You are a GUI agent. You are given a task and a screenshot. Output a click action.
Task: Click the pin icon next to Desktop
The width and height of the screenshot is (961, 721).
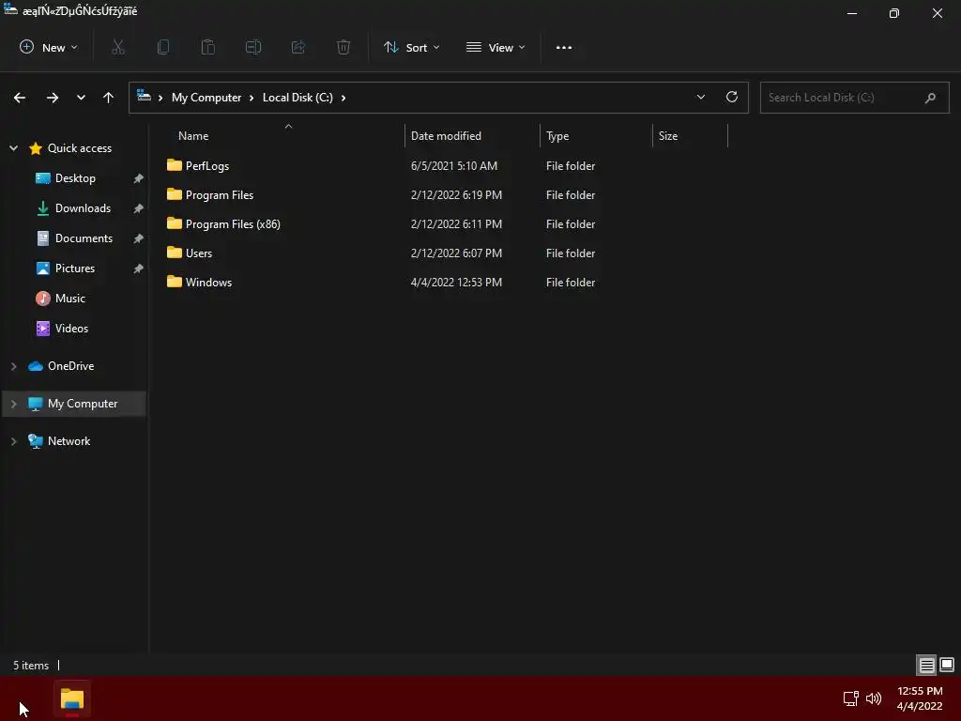[139, 178]
